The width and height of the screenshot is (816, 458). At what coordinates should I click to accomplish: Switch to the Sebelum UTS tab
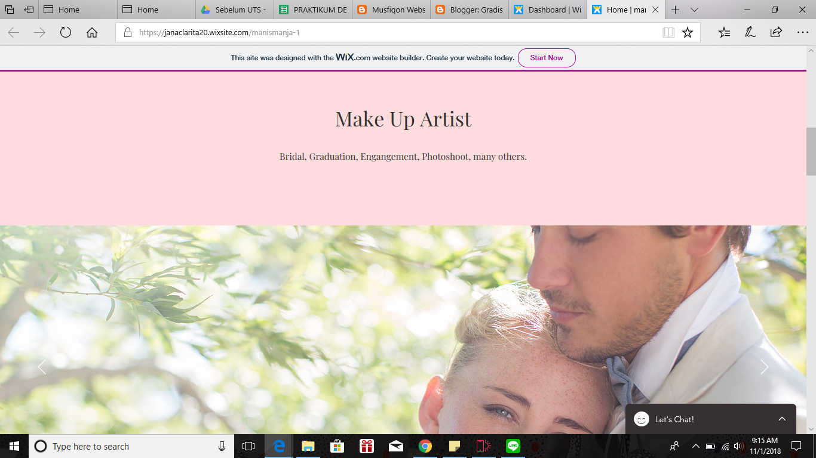pyautogui.click(x=235, y=10)
